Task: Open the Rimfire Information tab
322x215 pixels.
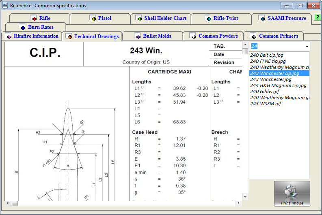Action: tap(32, 36)
